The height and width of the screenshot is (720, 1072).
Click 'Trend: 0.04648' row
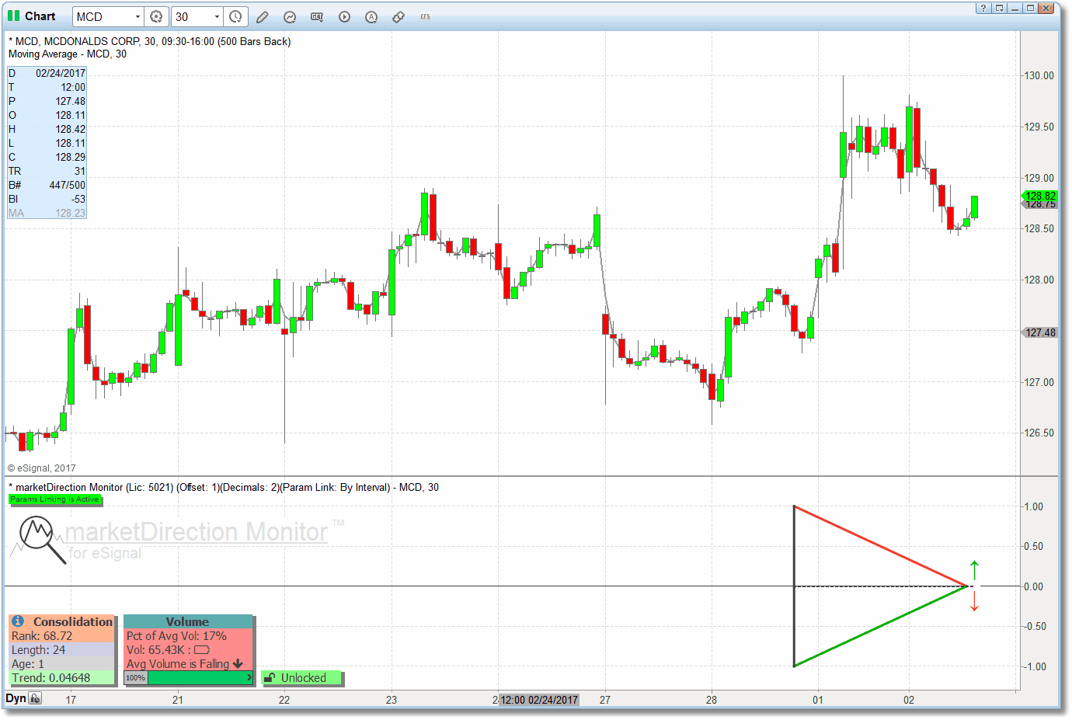coord(61,677)
